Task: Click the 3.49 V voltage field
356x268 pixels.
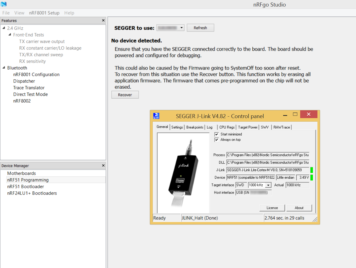Action: pyautogui.click(x=303, y=177)
